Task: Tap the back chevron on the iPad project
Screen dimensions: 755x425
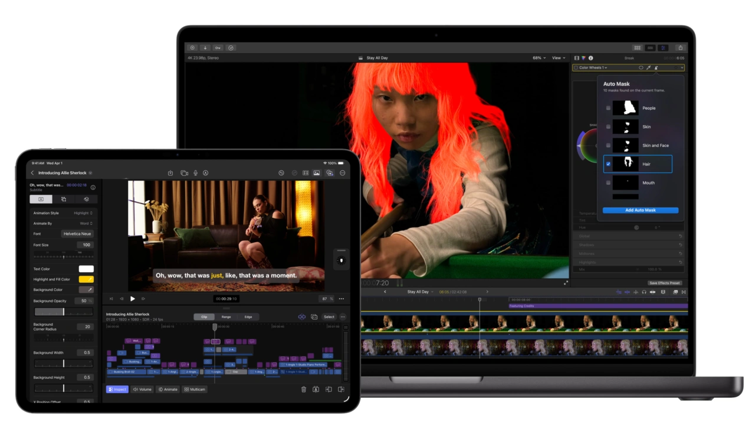Action: (32, 173)
